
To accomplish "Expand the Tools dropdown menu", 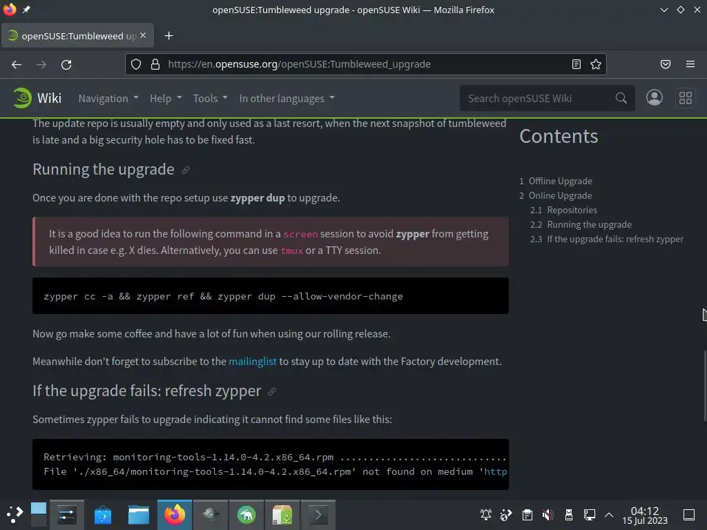I will 210,98.
